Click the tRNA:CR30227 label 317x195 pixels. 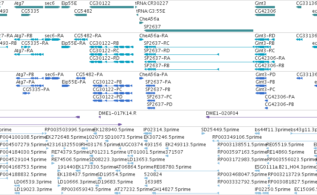(x=152, y=3)
